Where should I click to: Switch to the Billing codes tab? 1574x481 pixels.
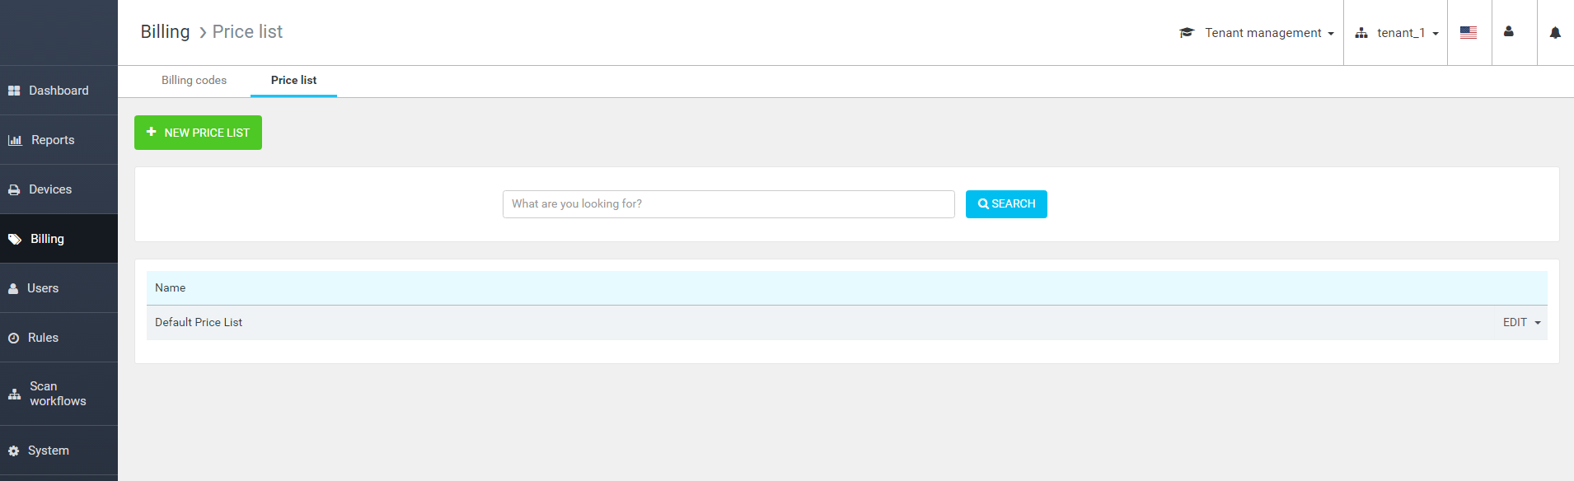[x=194, y=81]
